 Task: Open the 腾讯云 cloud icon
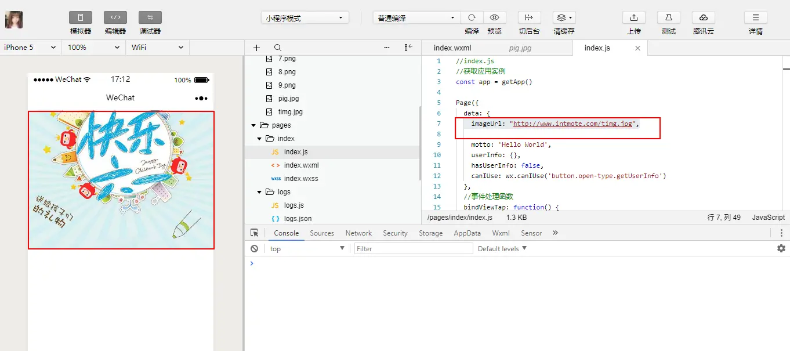[704, 17]
